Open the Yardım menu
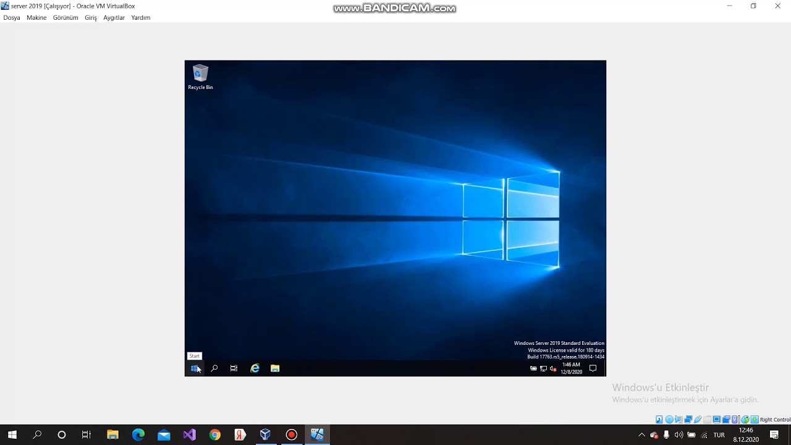The width and height of the screenshot is (791, 445). click(141, 18)
